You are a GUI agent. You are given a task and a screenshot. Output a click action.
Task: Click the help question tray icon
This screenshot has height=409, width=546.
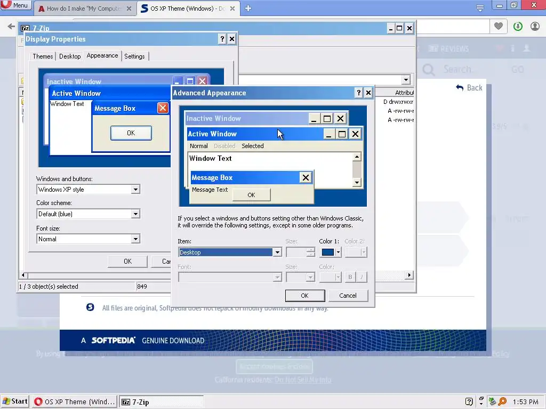pos(469,402)
